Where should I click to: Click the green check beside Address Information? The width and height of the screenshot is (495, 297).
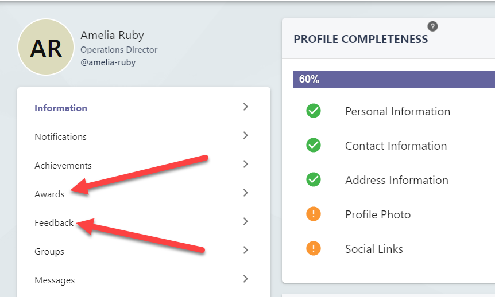point(314,179)
